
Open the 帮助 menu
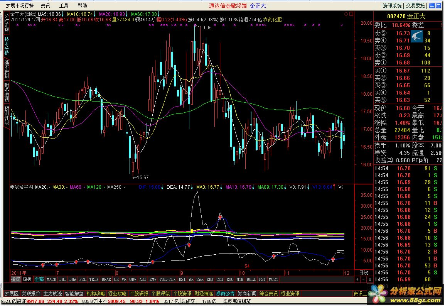[82, 6]
